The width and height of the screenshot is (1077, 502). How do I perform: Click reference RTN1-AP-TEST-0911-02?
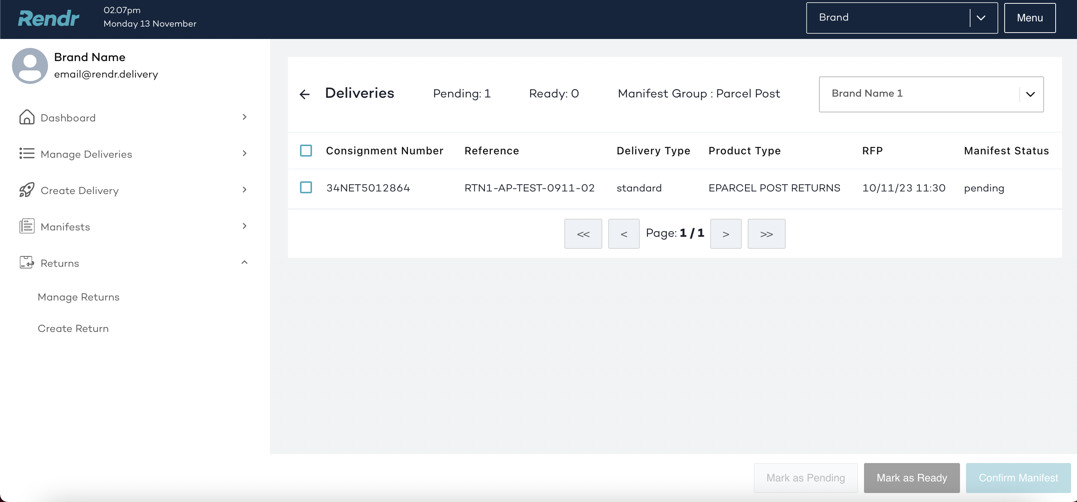pyautogui.click(x=529, y=188)
